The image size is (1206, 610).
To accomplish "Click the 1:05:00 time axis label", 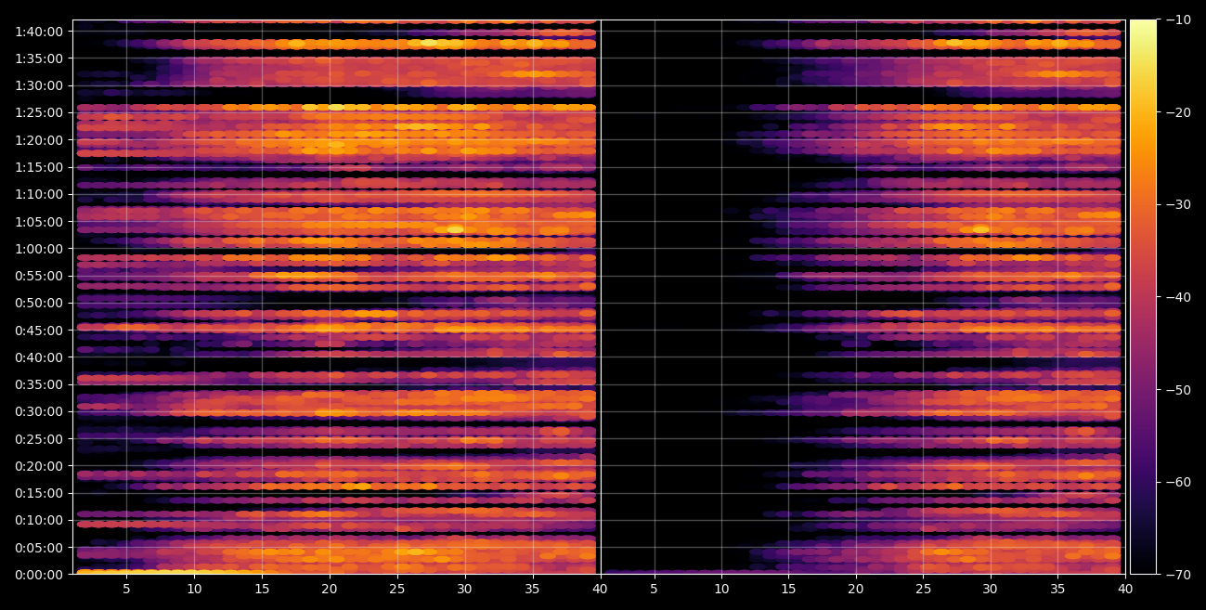I will pos(39,222).
